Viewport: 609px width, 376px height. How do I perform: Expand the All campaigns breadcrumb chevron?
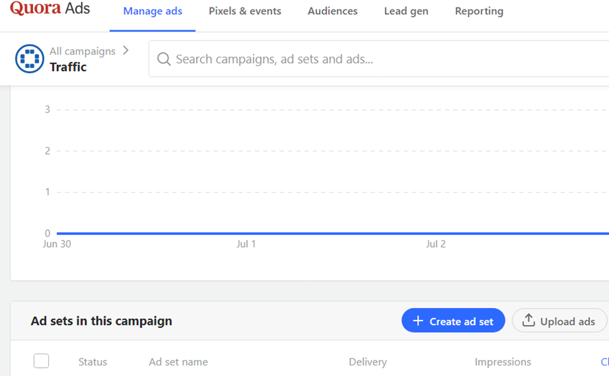(x=126, y=51)
